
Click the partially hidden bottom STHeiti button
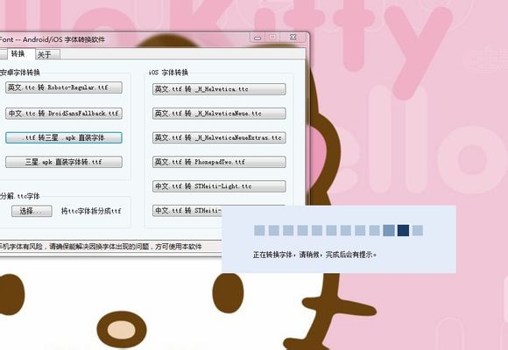pos(187,211)
